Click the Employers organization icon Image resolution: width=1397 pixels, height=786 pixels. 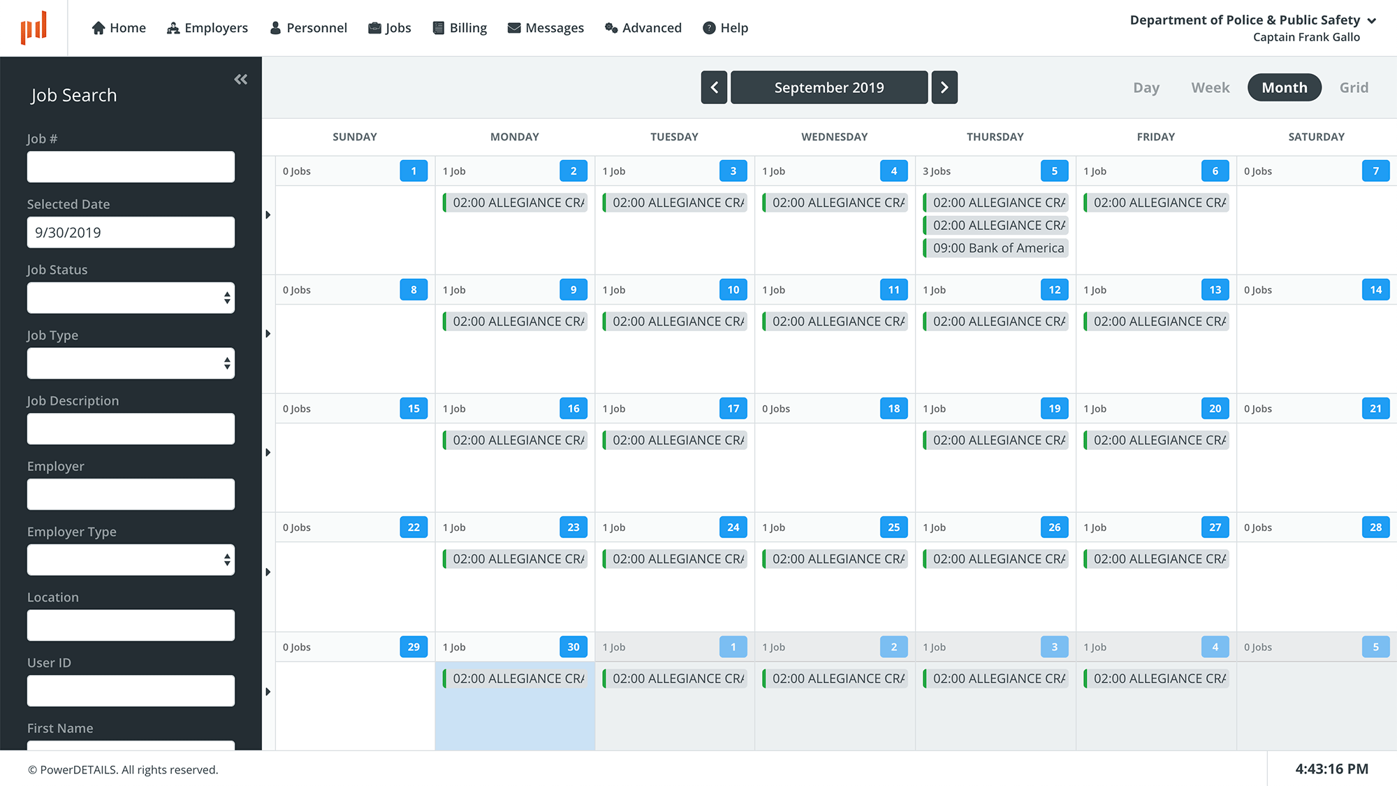[x=173, y=28]
